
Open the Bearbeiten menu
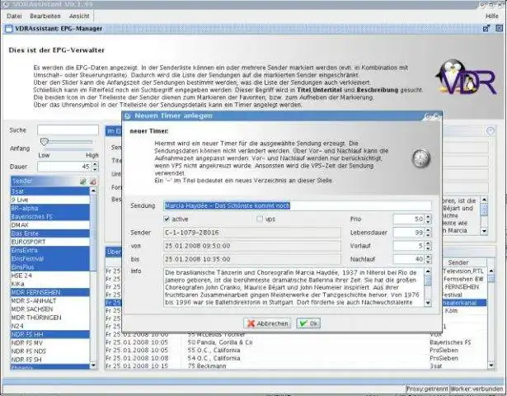(x=45, y=16)
